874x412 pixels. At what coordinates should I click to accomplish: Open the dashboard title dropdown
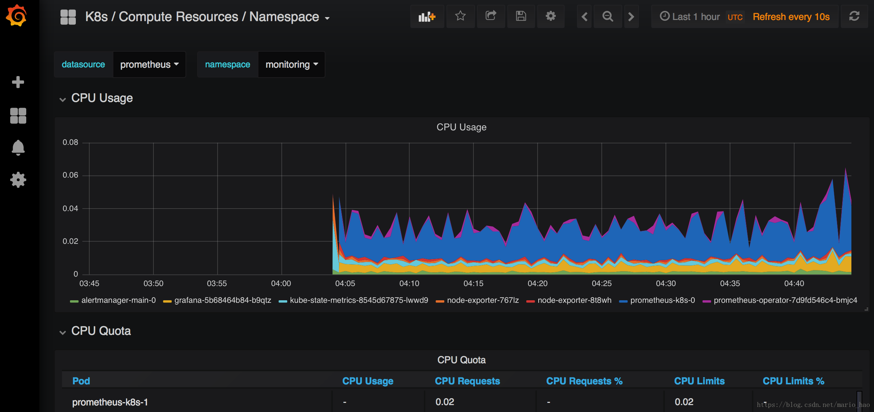pyautogui.click(x=208, y=17)
